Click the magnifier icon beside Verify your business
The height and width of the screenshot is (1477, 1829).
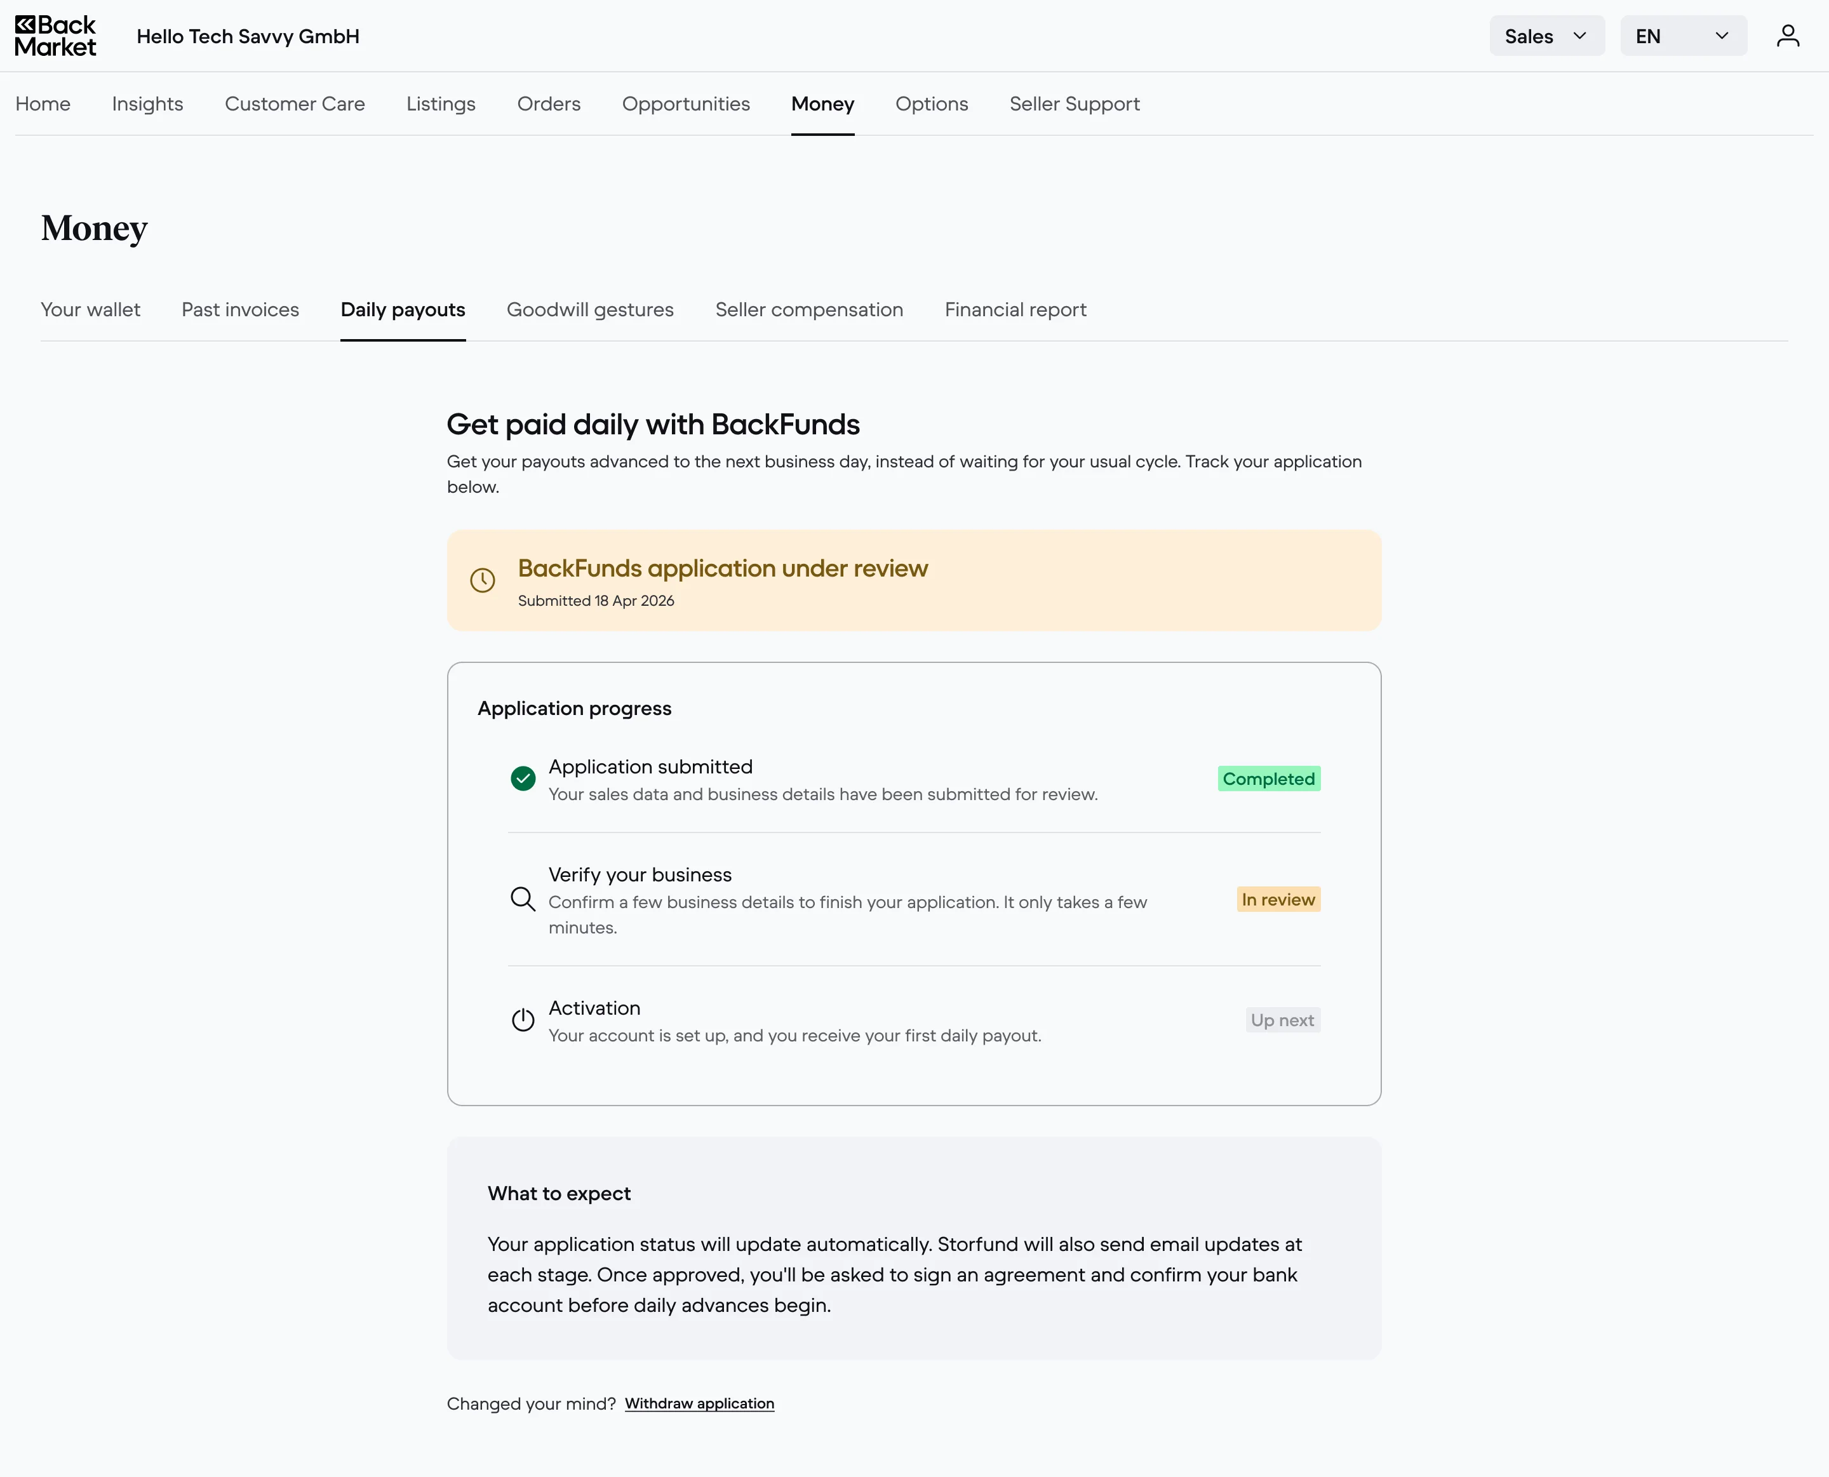pos(523,899)
